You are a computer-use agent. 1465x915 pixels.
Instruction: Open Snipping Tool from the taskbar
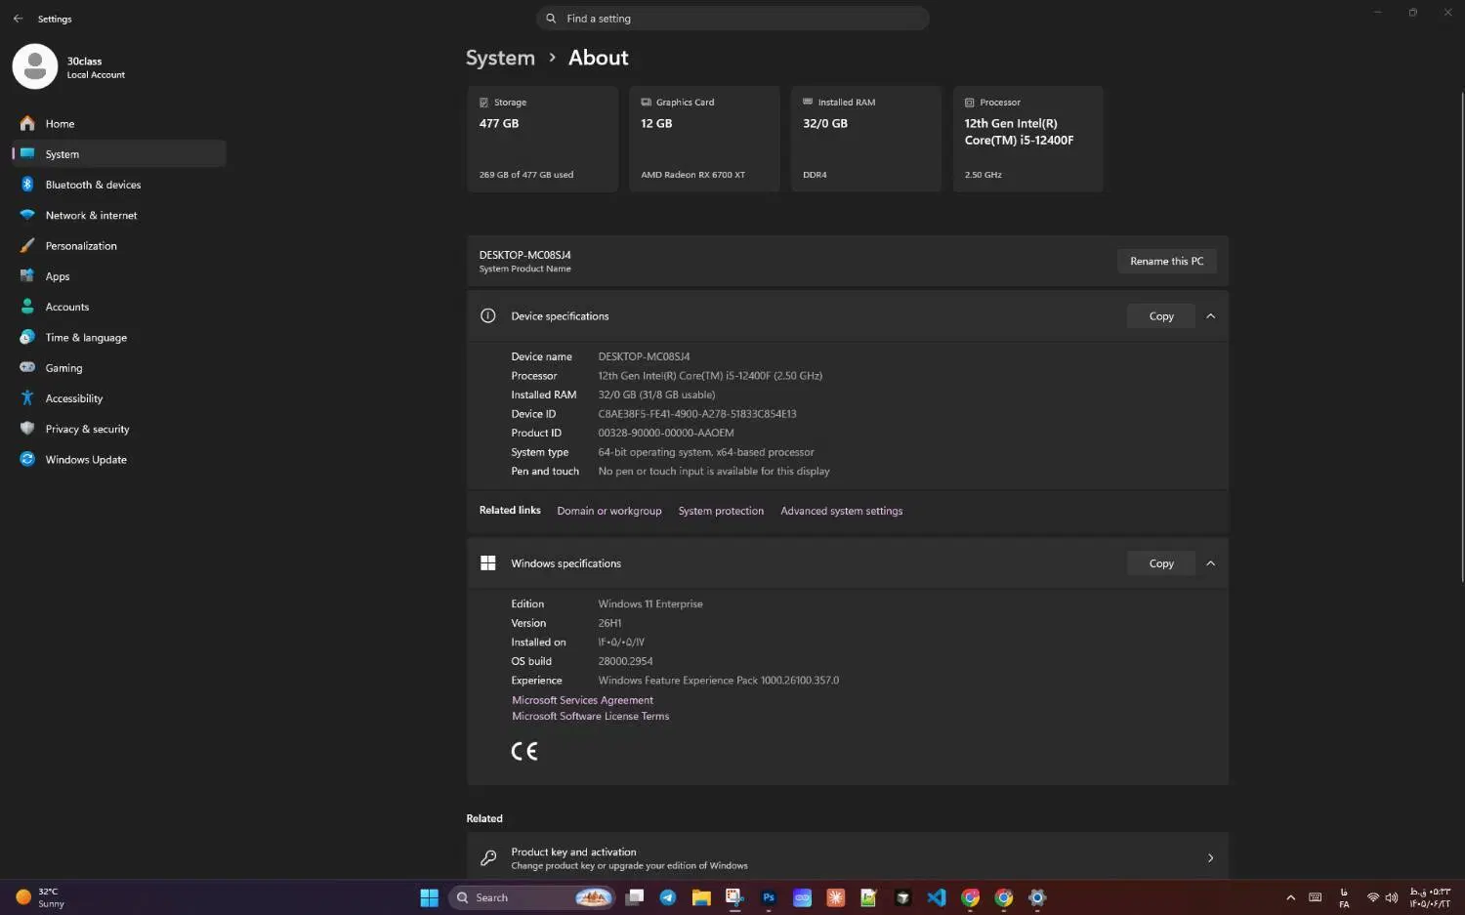[x=734, y=897]
